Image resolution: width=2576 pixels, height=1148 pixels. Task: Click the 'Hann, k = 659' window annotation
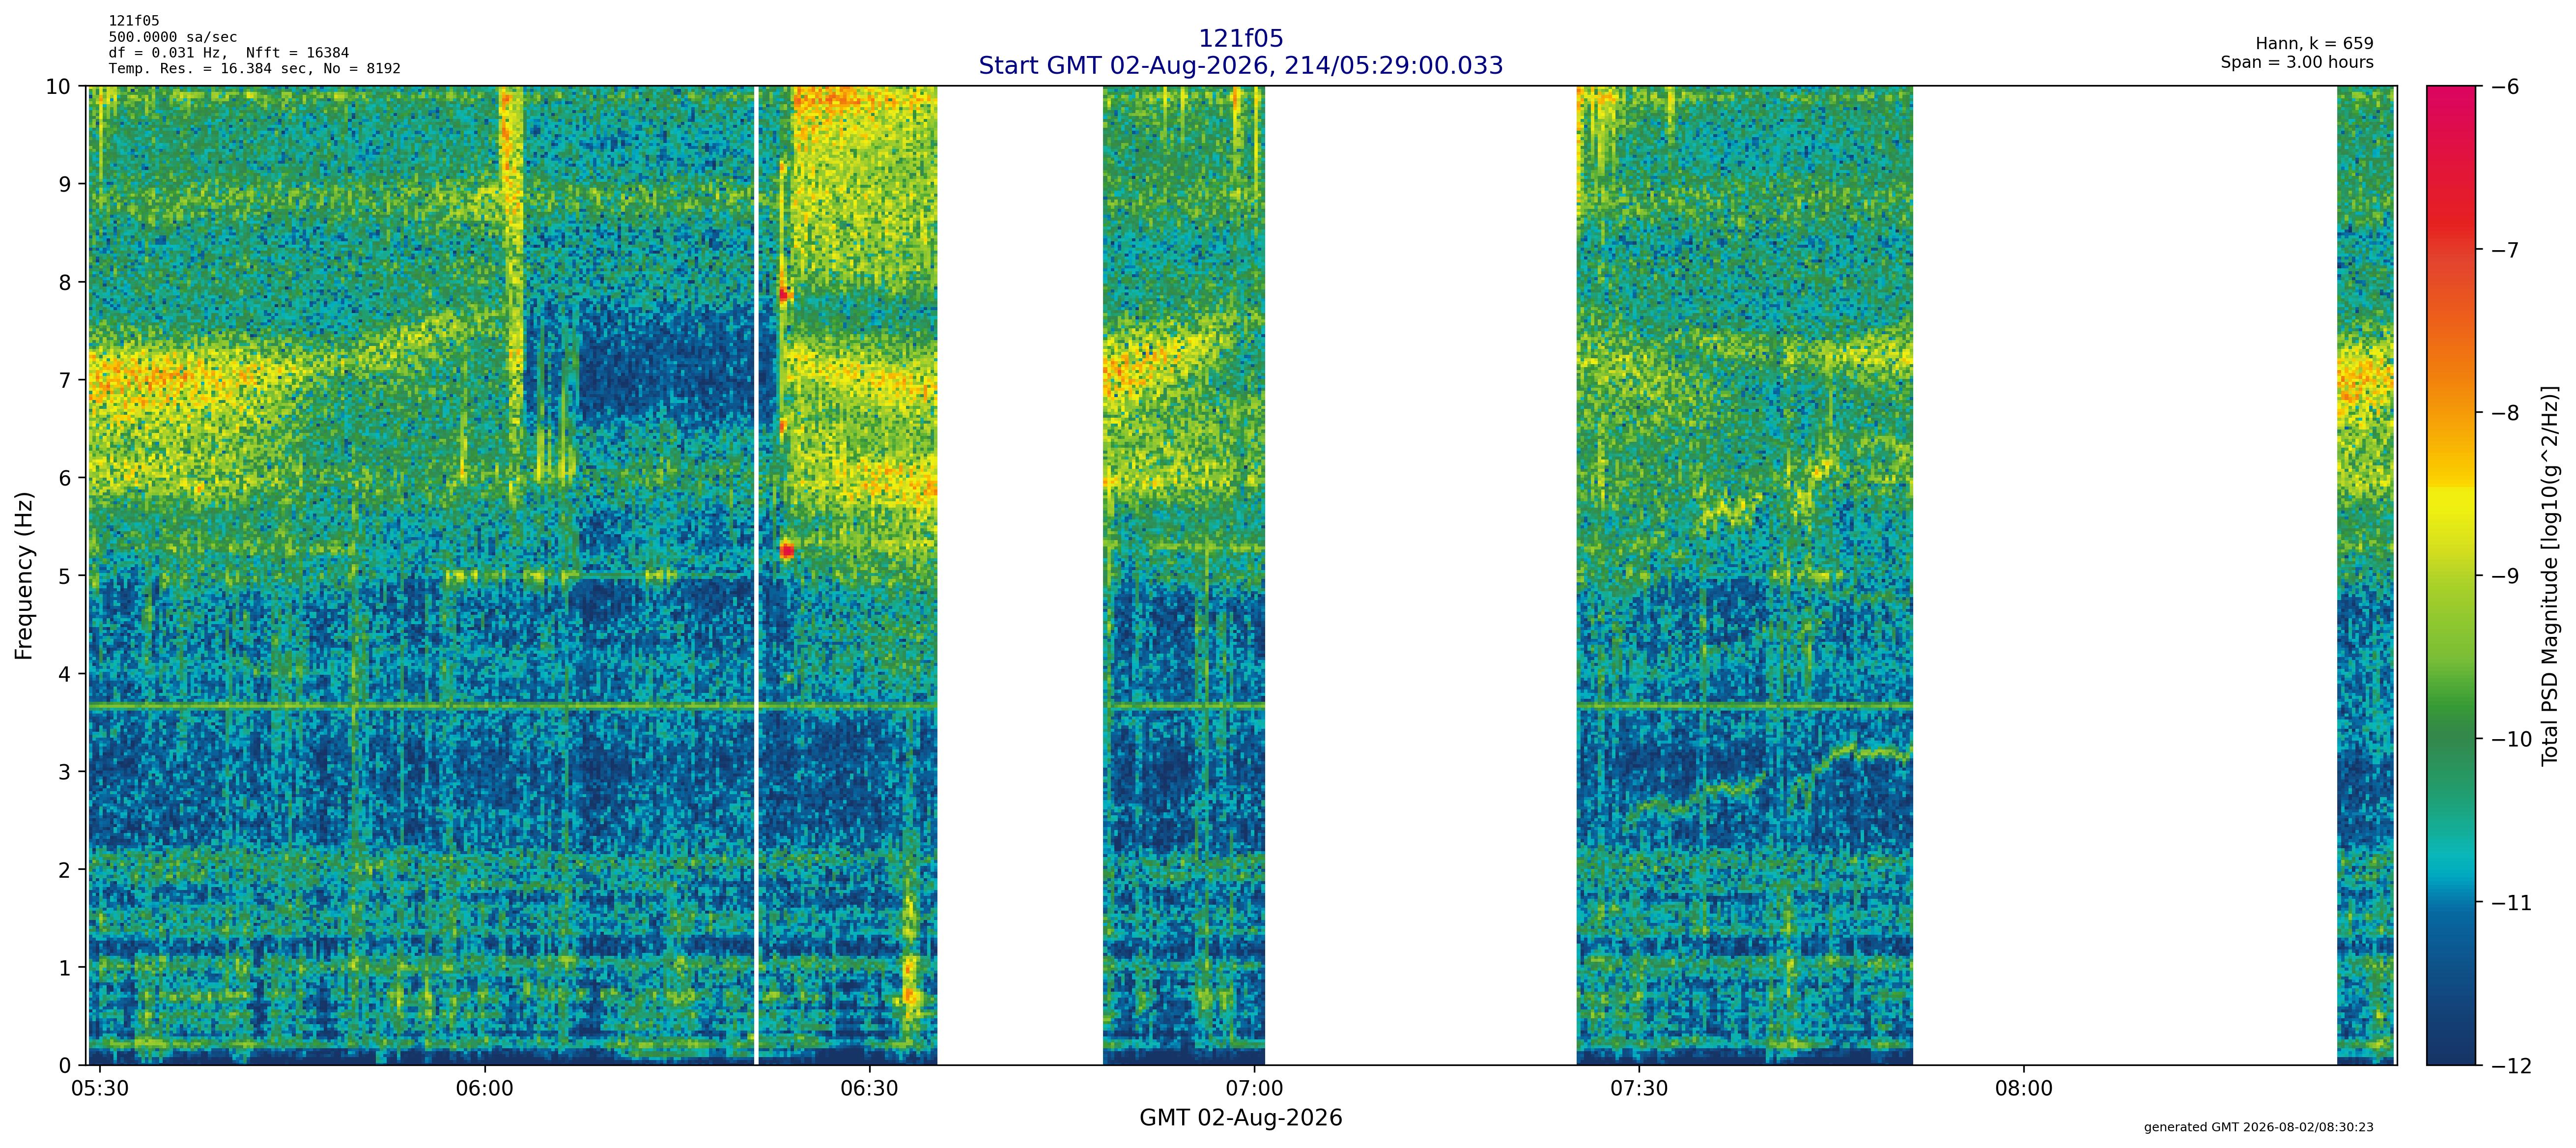point(2314,44)
